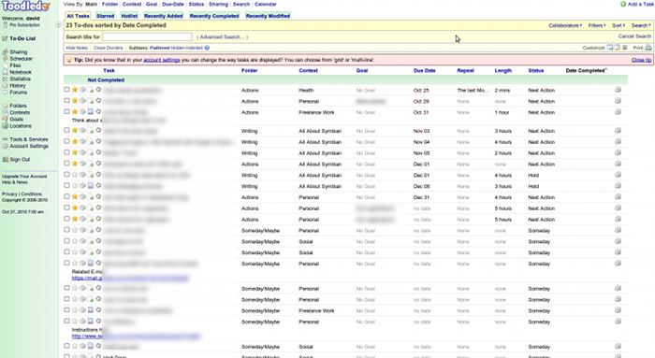655x358 pixels.
Task: Click the Cancel Search link
Action: [x=634, y=36]
